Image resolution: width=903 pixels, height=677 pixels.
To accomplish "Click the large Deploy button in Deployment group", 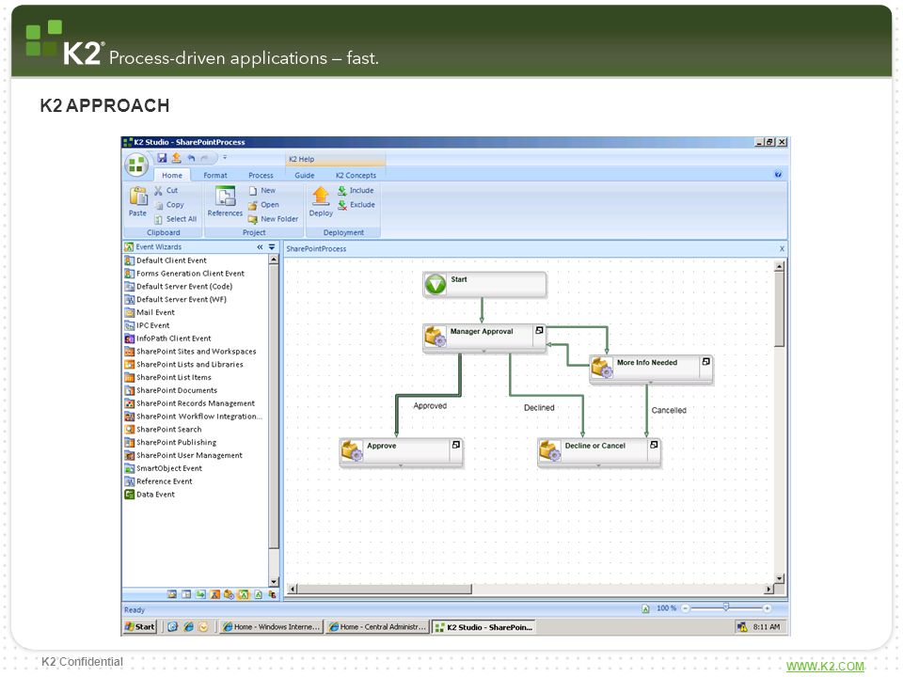I will [x=321, y=201].
